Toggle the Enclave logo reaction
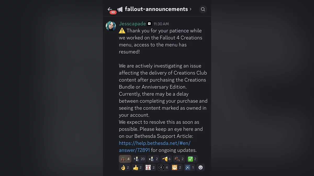Viewport: 314px width, 176px height. click(163, 167)
